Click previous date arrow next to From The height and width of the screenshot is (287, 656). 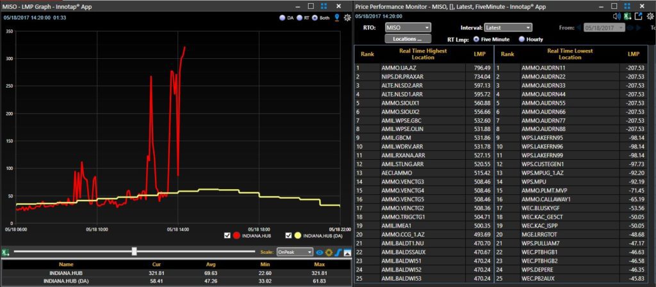pyautogui.click(x=578, y=27)
